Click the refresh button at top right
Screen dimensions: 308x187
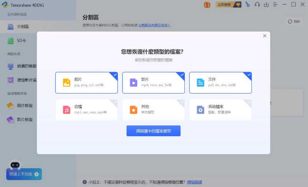[294, 21]
